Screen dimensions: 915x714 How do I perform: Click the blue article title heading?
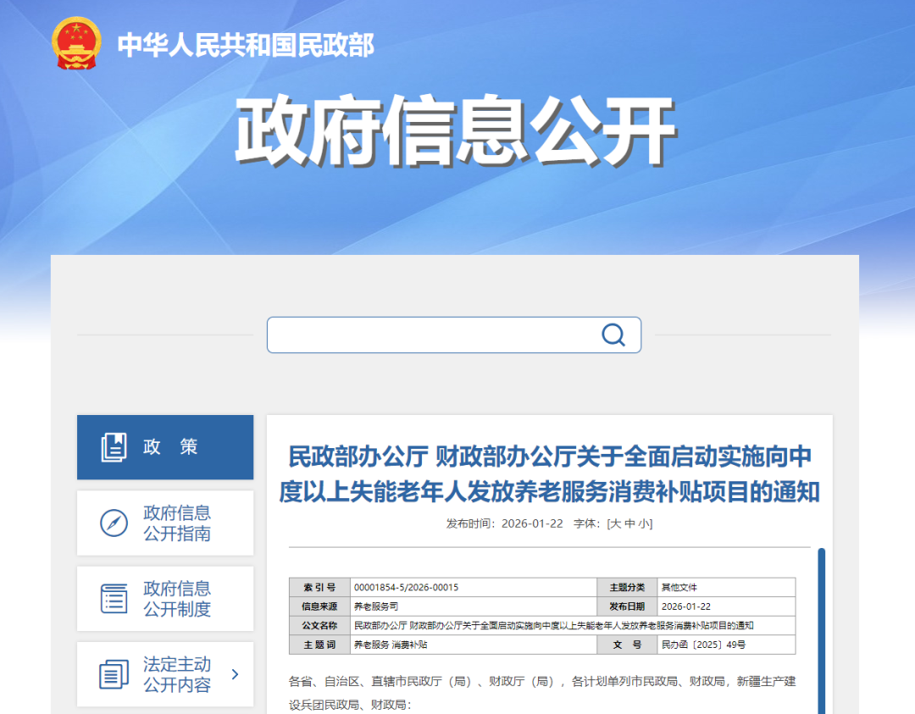(x=549, y=473)
